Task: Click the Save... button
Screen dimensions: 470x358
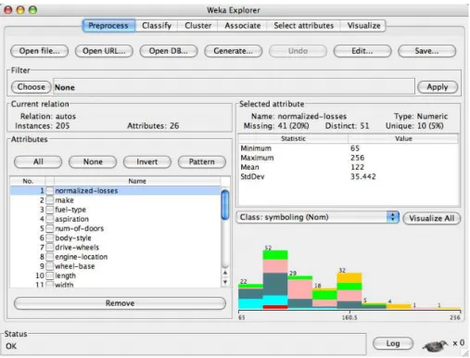Action: (427, 51)
